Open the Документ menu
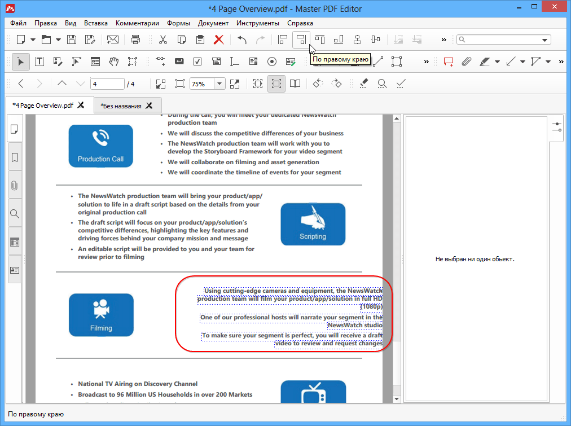This screenshot has width=571, height=426. coord(213,23)
